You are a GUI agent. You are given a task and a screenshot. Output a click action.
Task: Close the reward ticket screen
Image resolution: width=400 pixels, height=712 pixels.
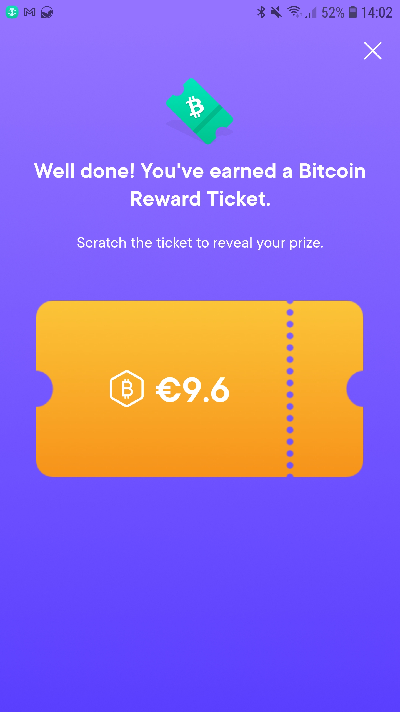pyautogui.click(x=372, y=51)
